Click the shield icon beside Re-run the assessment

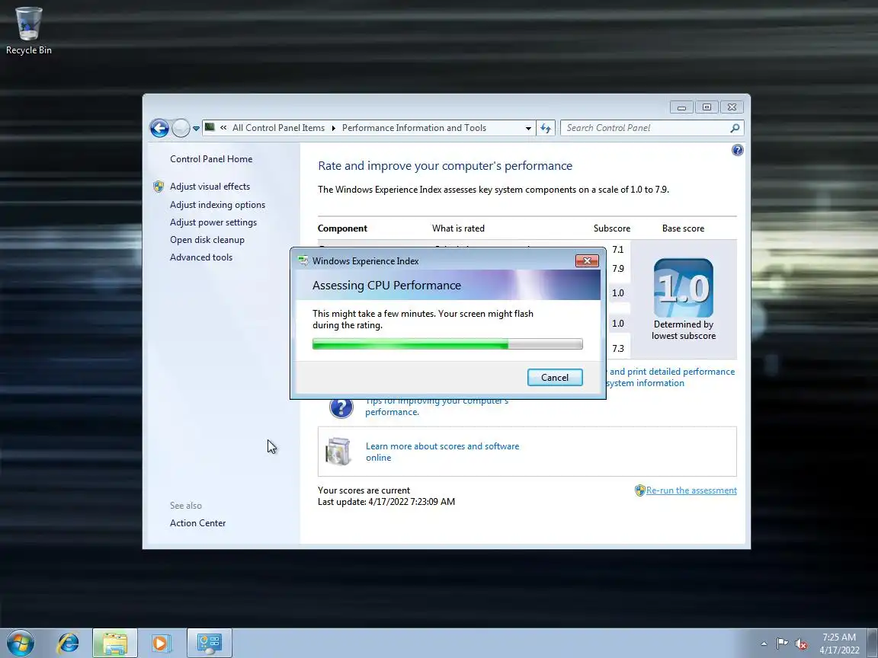coord(639,490)
